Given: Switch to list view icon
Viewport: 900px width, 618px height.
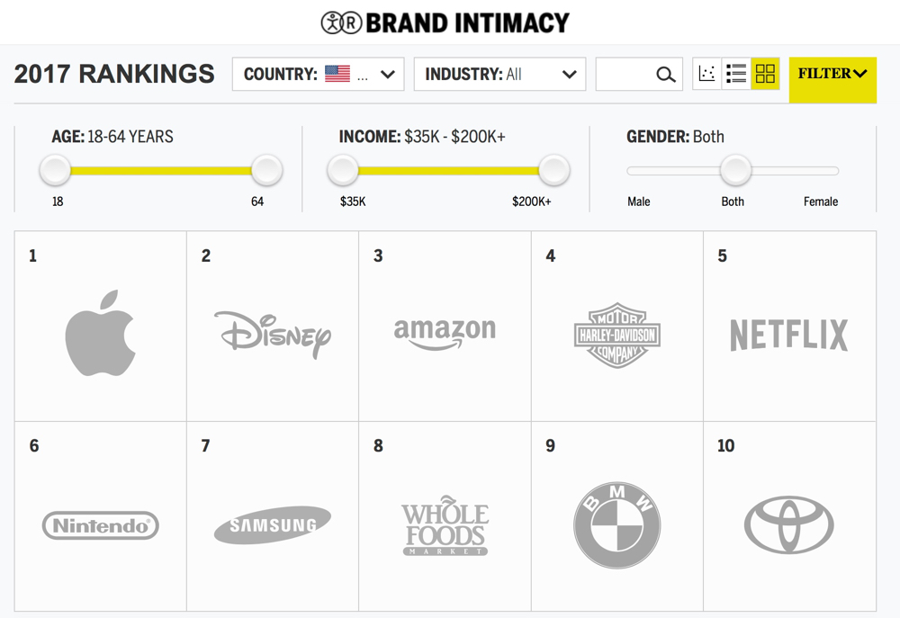Looking at the screenshot, I should [x=736, y=74].
